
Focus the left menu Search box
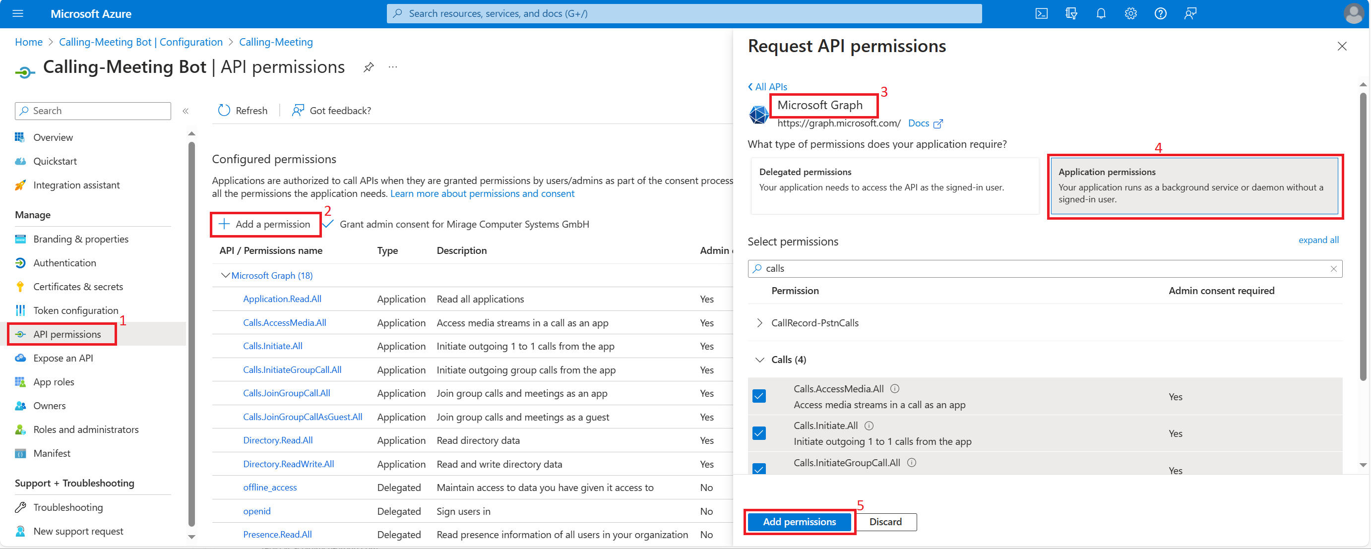[x=93, y=111]
